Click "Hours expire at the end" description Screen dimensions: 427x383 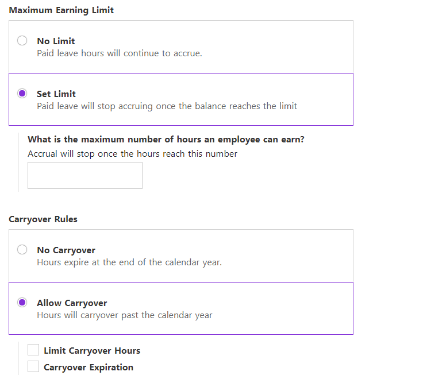coord(129,262)
